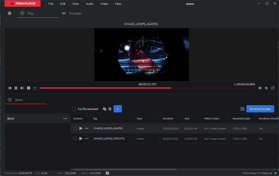
Task: Open more options for CHAOS_LOOPS_CIRCUITS
Action: pos(86,138)
